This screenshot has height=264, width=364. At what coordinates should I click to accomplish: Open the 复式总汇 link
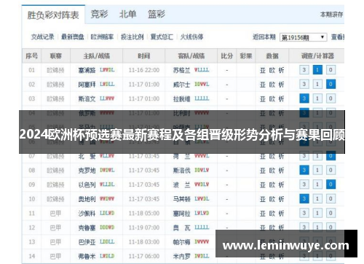162,37
